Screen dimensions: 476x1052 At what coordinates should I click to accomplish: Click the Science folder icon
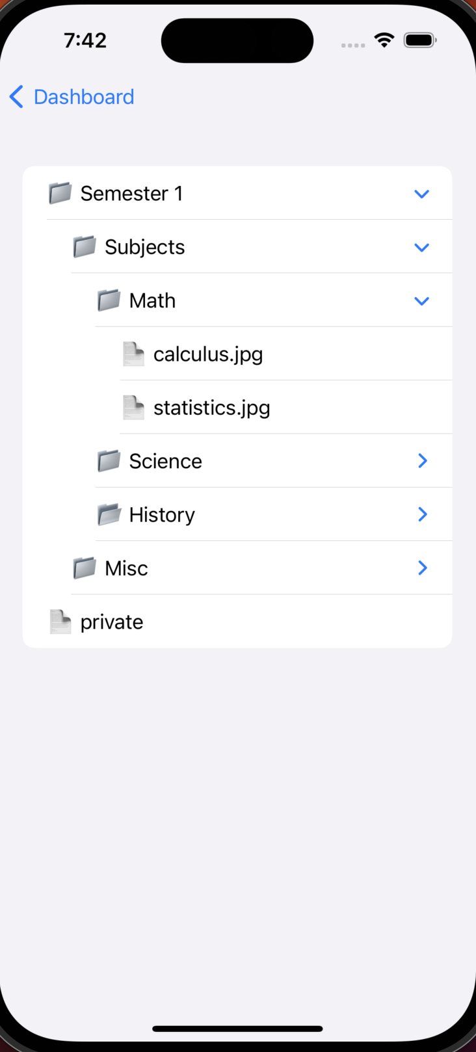(109, 461)
